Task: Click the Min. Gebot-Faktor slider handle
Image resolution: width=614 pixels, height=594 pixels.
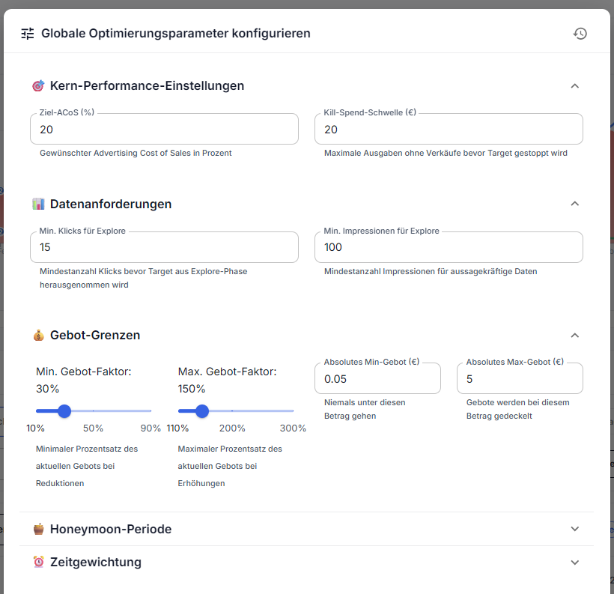Action: click(x=64, y=411)
